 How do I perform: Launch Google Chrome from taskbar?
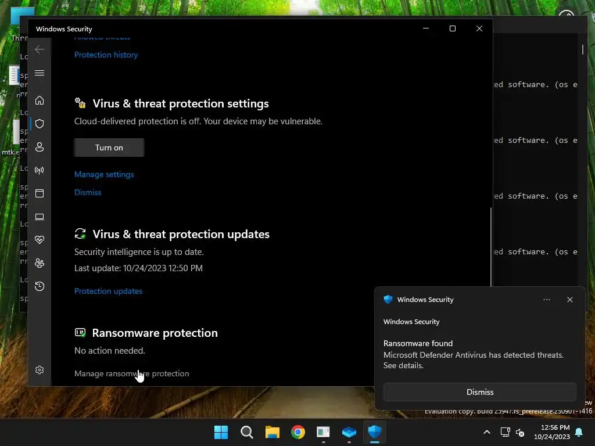click(x=298, y=432)
